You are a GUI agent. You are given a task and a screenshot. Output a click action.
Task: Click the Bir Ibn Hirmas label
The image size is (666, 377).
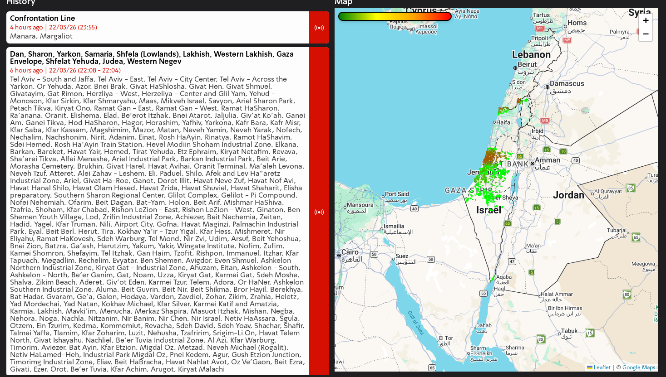tap(565, 311)
